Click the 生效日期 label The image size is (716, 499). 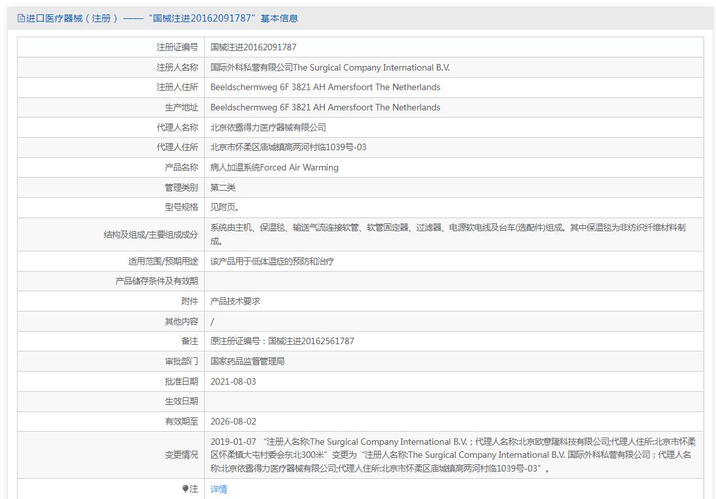coord(181,401)
